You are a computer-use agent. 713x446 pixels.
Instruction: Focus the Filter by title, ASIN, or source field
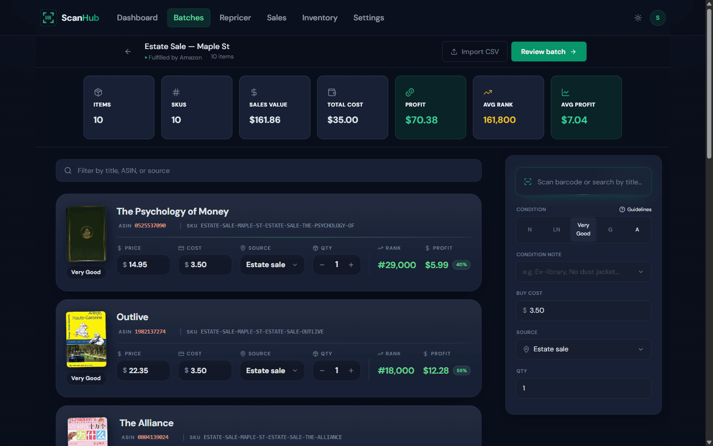268,170
